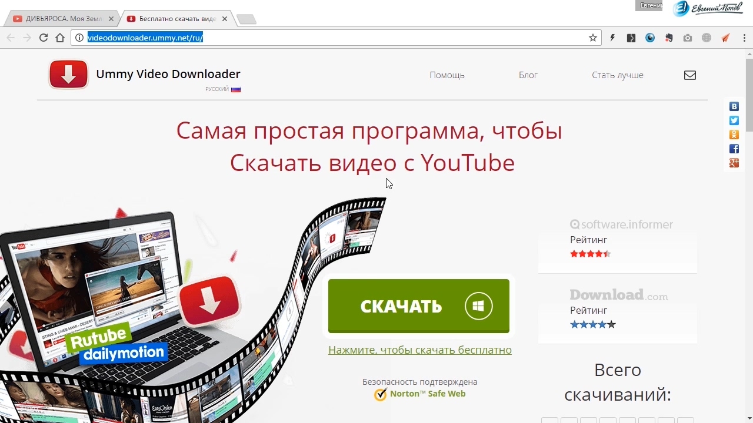Click the Windows logo in download button
This screenshot has height=423, width=753.
[x=478, y=306]
